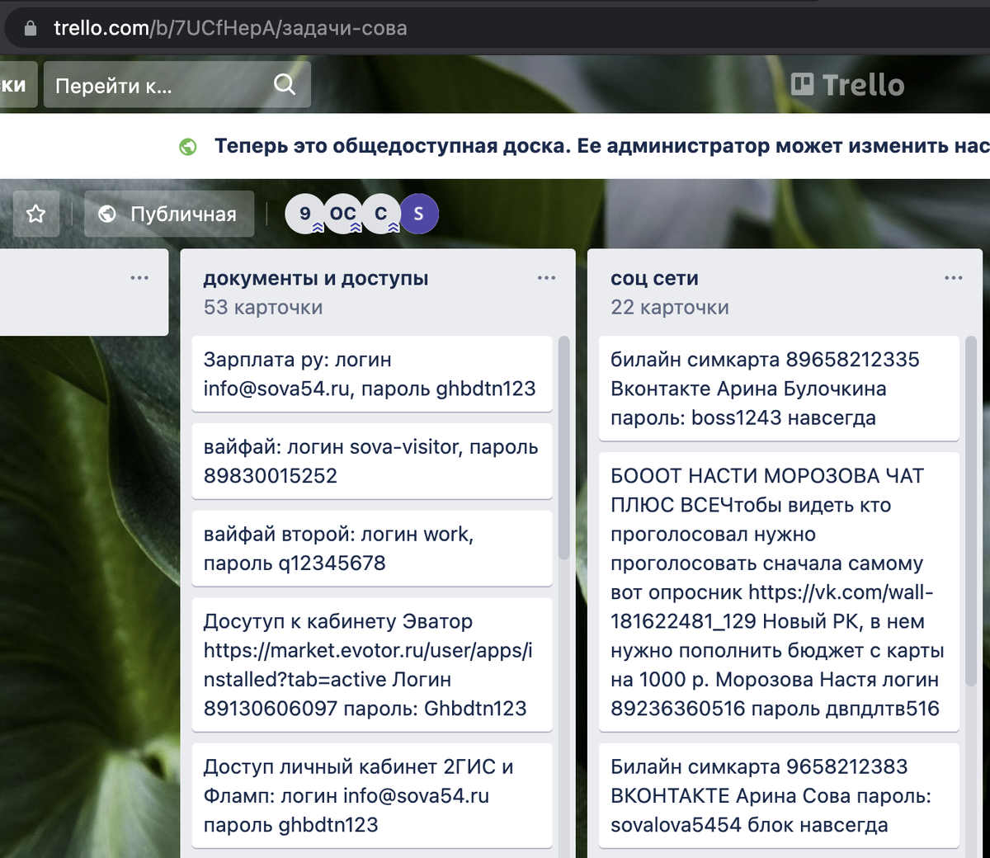Click the lock icon in address bar
This screenshot has width=990, height=858.
(31, 29)
